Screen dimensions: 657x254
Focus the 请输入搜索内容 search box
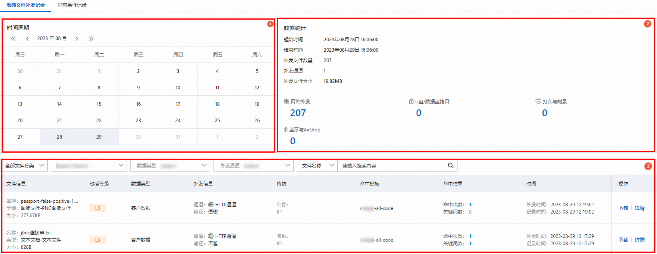click(391, 165)
